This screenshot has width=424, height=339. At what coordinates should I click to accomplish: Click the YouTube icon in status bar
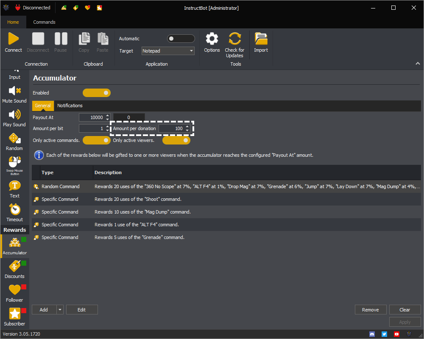click(396, 334)
